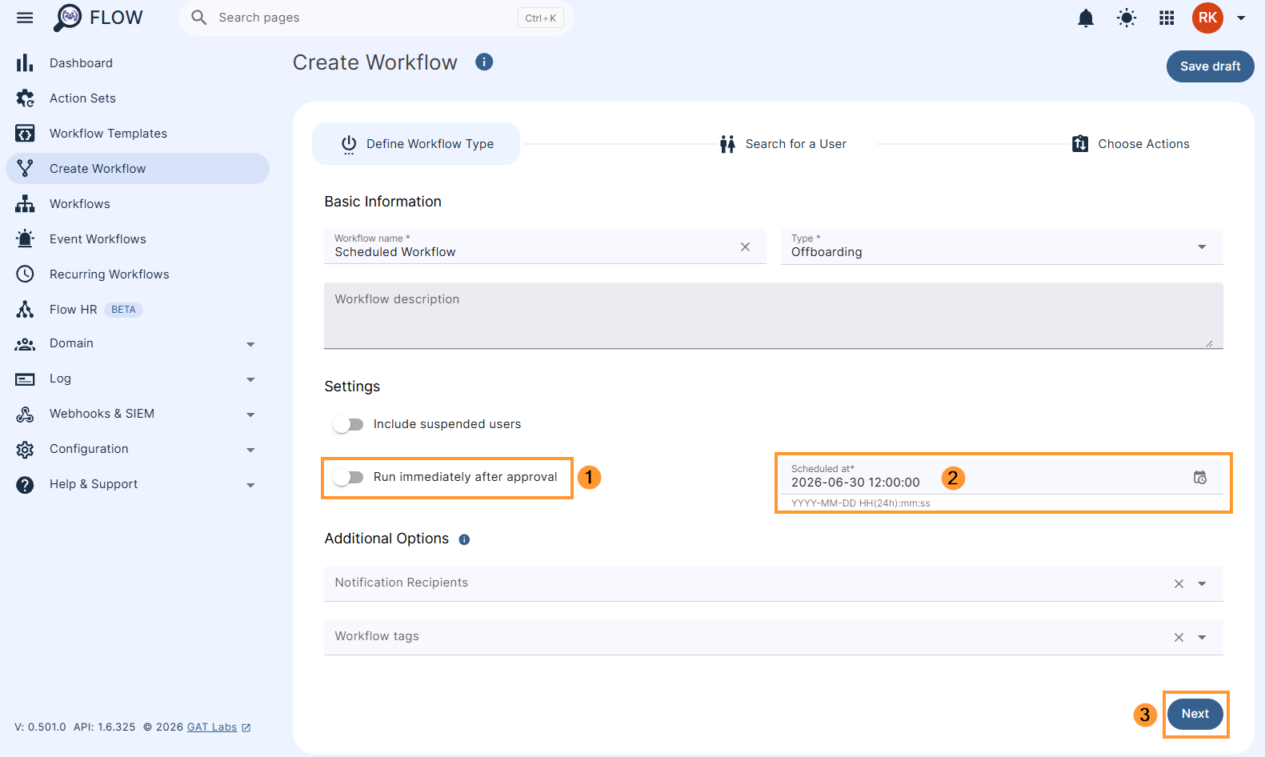Click the Configuration gear icon
The width and height of the screenshot is (1265, 757).
[25, 450]
